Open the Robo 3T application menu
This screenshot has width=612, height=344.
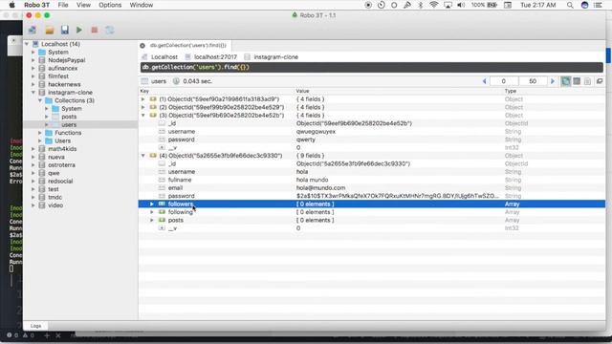(x=36, y=5)
